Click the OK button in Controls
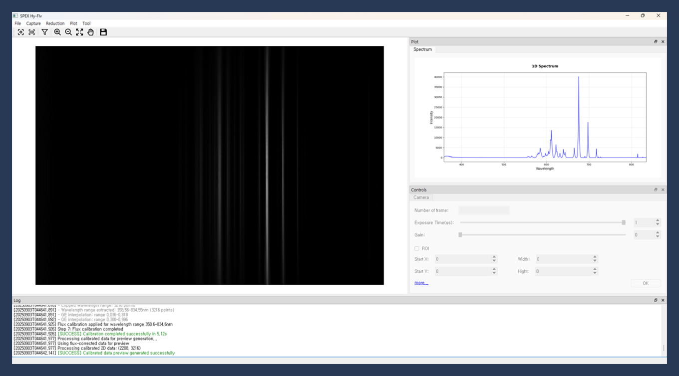The height and width of the screenshot is (376, 679). point(645,283)
